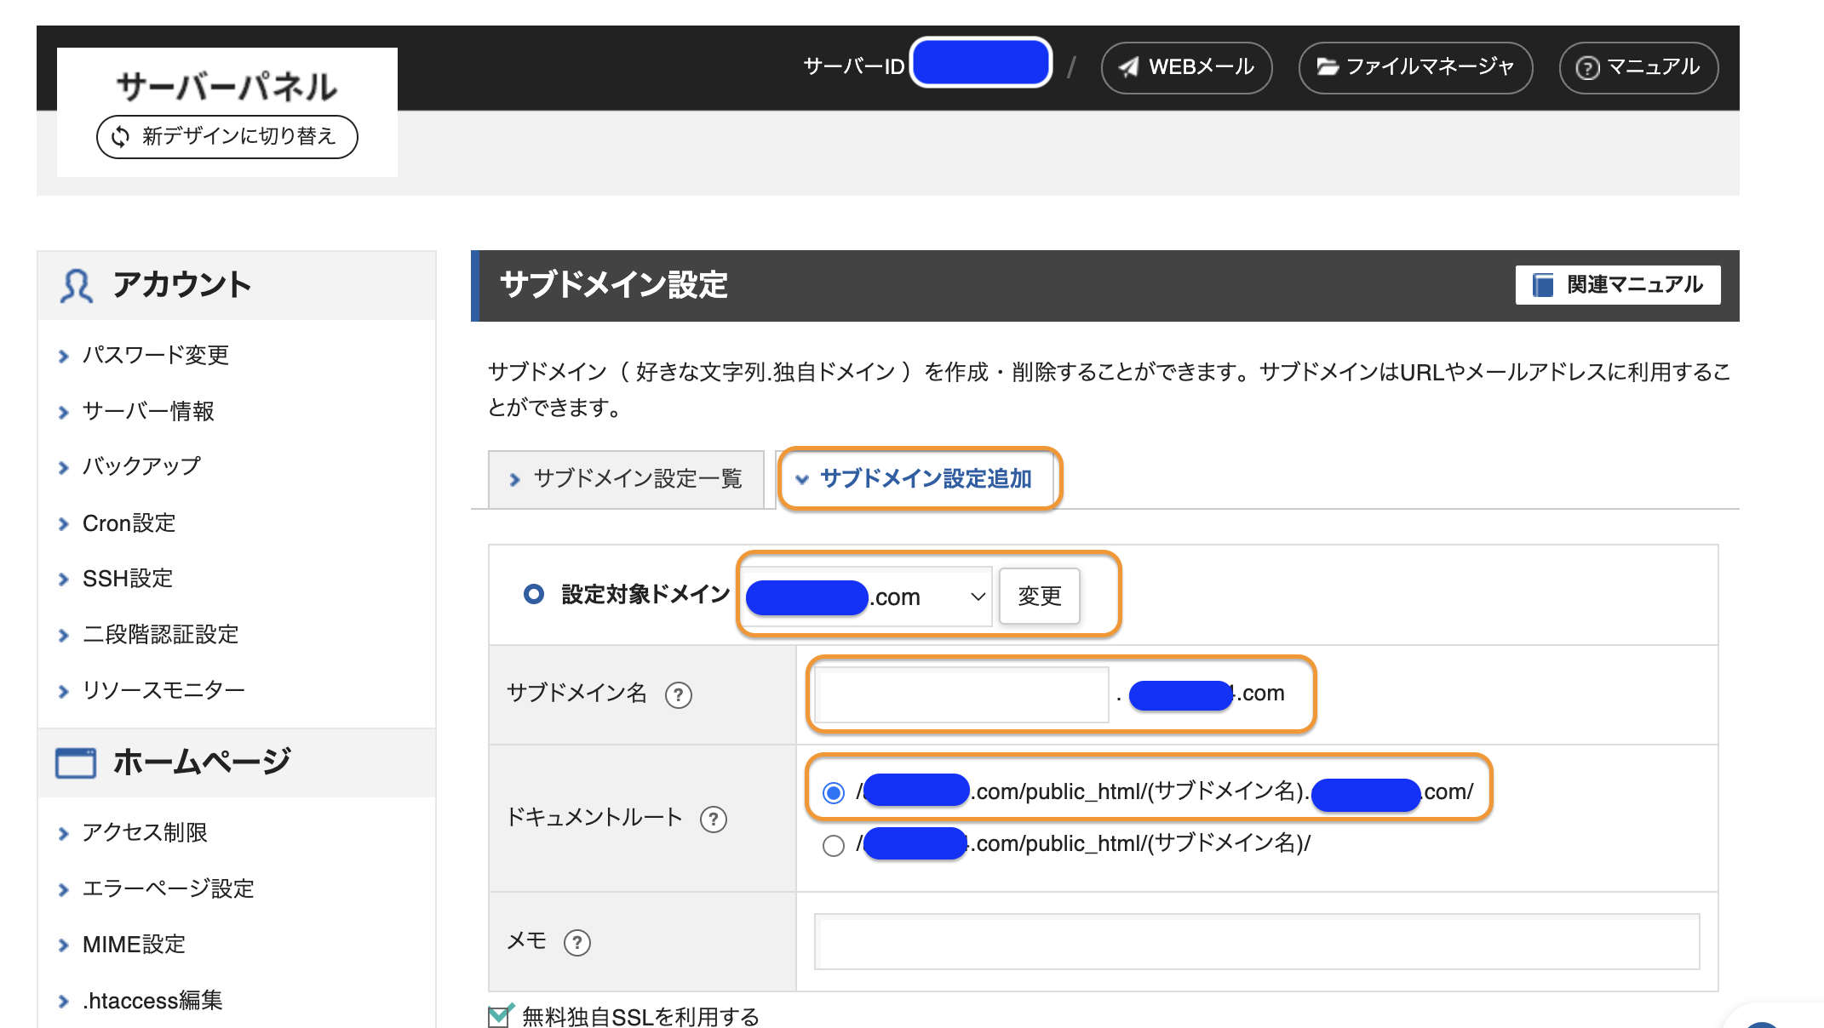1824x1028 pixels.
Task: Click the アカウント person icon
Action: [77, 284]
